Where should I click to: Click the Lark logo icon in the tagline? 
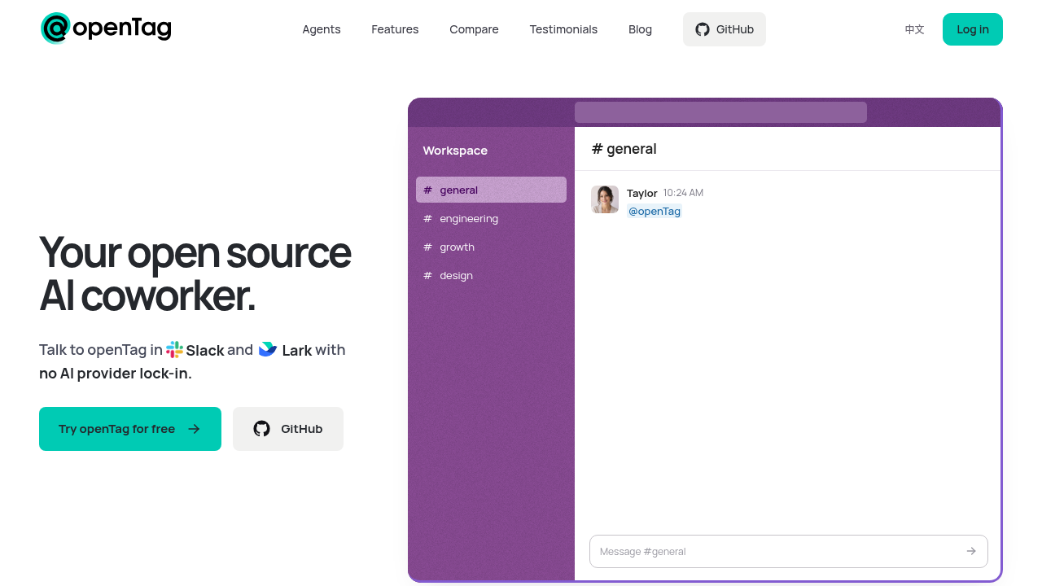tap(268, 350)
